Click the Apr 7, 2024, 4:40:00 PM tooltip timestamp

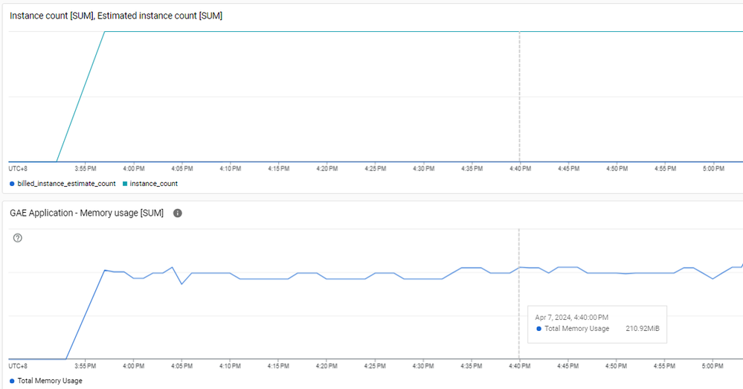(572, 318)
